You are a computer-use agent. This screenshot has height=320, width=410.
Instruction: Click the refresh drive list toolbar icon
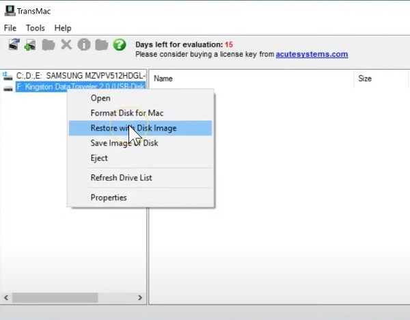pyautogui.click(x=14, y=44)
